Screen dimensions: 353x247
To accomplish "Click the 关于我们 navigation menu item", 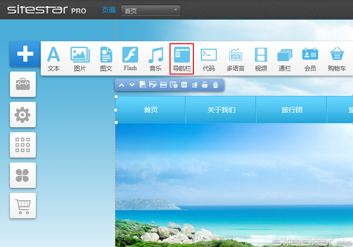I will click(221, 110).
